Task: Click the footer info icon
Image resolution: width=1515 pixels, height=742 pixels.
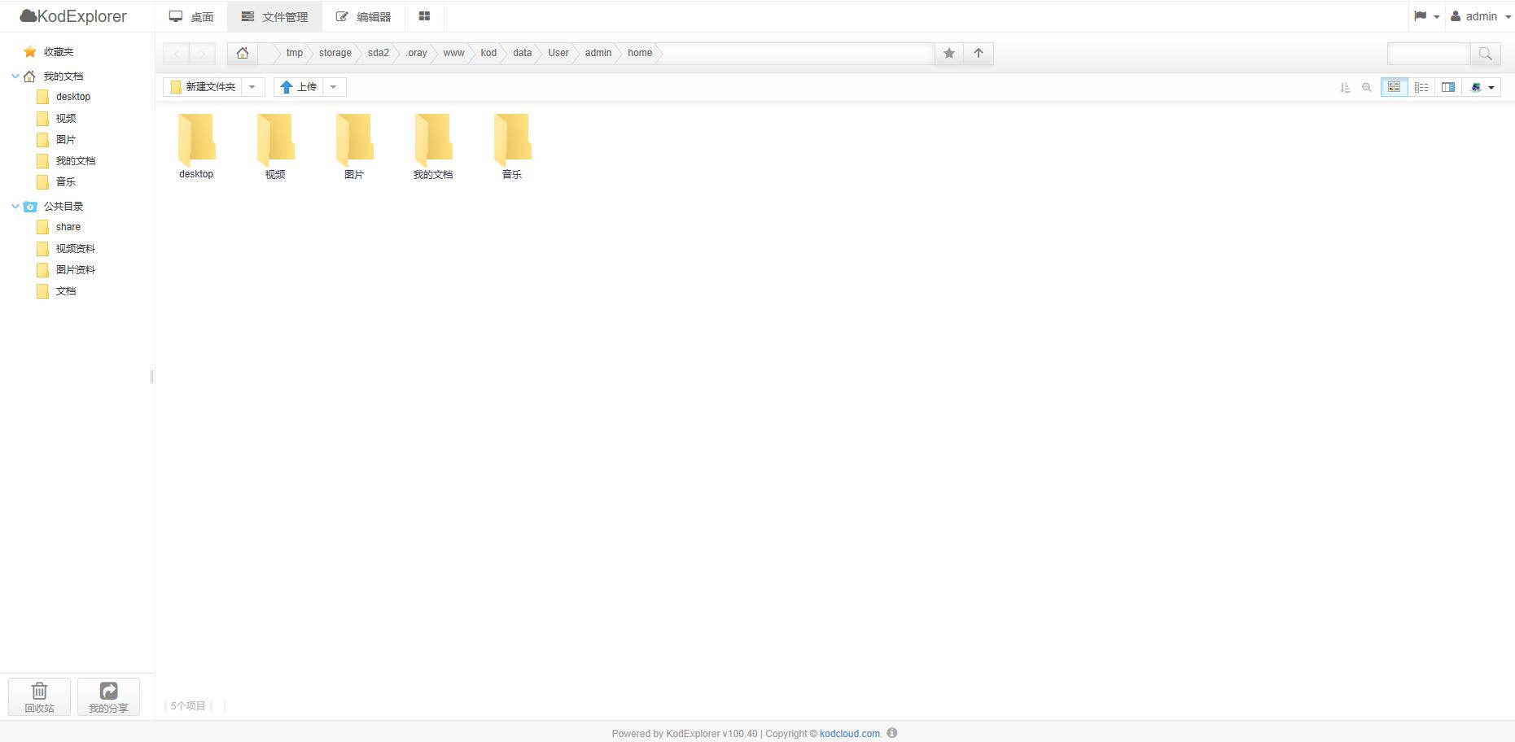Action: coord(892,733)
